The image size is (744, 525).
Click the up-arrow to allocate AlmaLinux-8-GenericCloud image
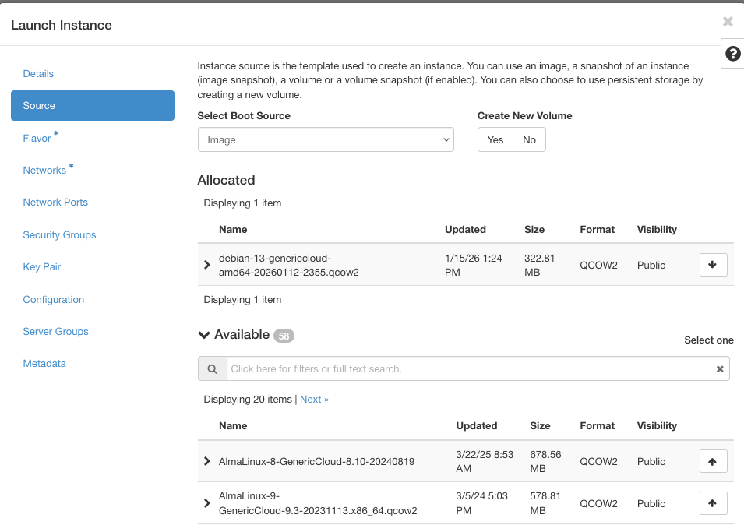713,461
